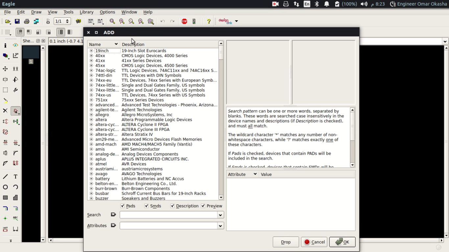Screen dimensions: 449x252
Task: Select the Group dashed-rectangle tool
Action: [5, 90]
